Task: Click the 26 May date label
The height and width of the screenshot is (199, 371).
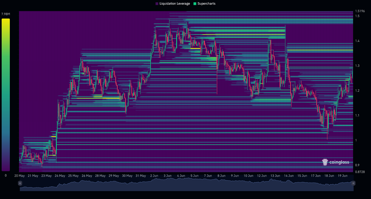Action: (x=87, y=176)
